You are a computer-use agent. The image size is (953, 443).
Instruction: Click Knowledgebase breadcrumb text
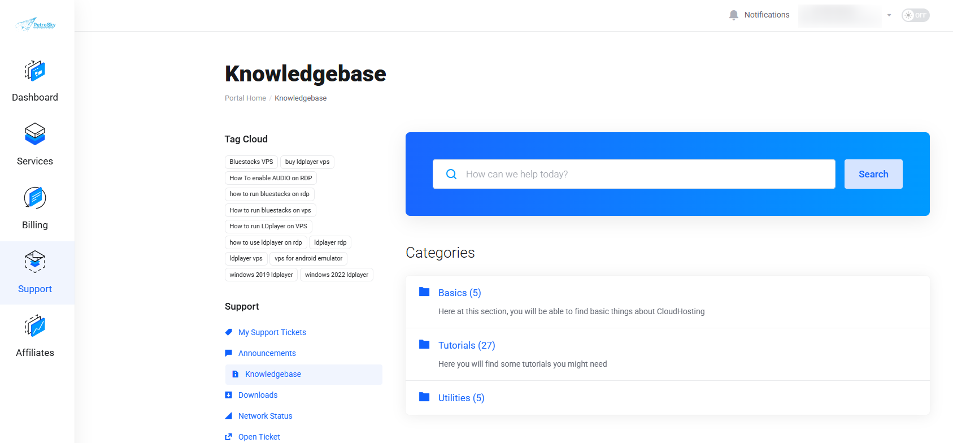click(x=301, y=98)
